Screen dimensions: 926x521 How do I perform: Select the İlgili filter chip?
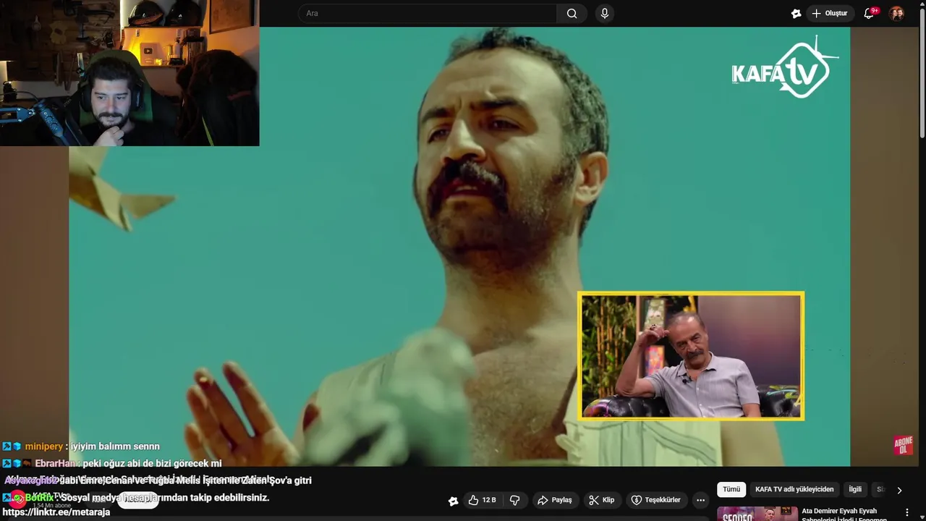855,489
